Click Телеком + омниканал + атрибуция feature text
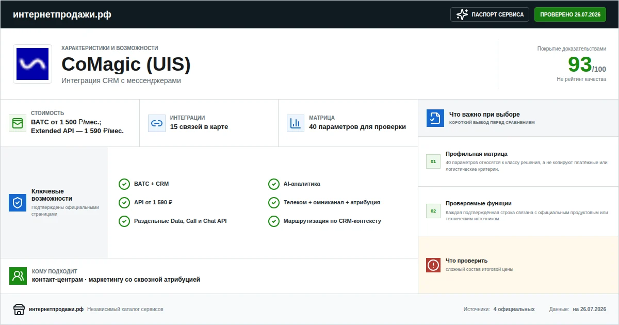 click(x=332, y=203)
